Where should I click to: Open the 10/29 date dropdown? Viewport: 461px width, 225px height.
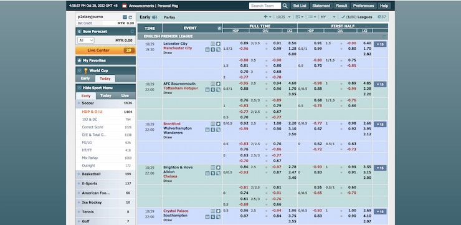point(283,17)
